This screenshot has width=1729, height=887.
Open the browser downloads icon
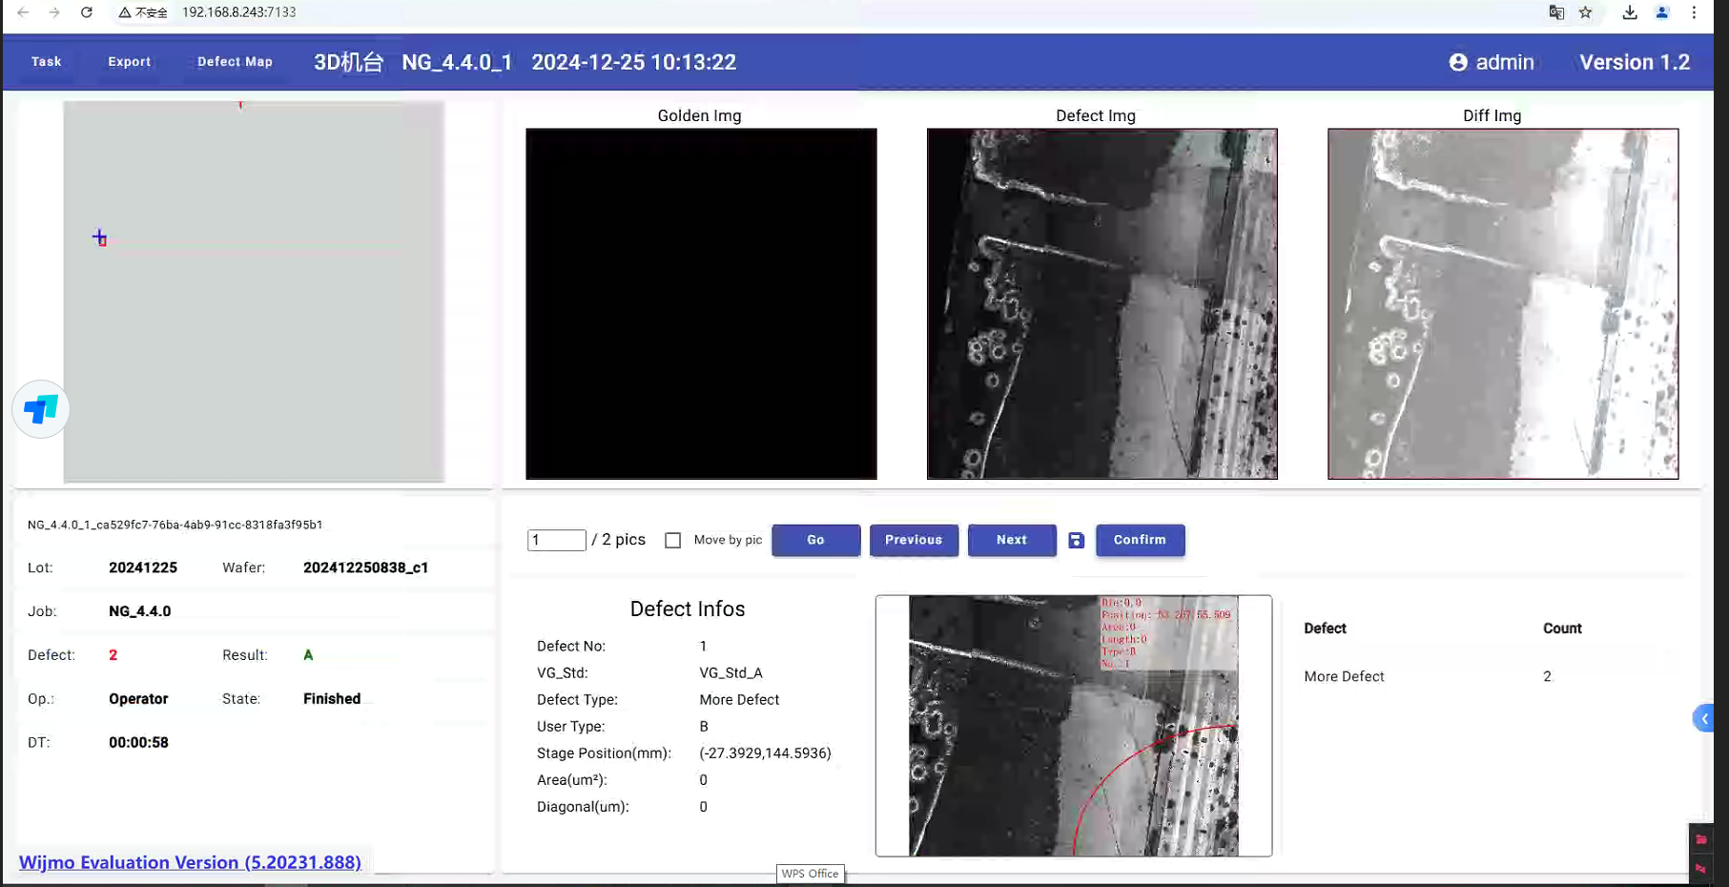pos(1630,12)
